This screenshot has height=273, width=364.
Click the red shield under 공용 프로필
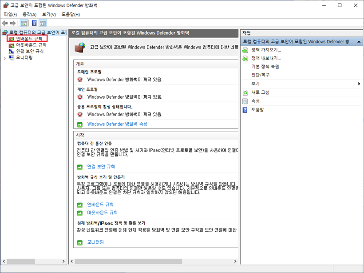pos(80,115)
